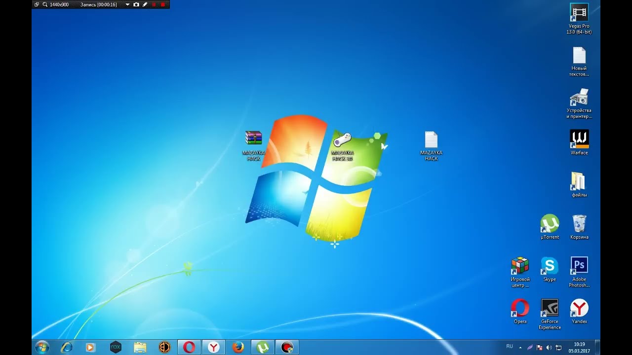Open Firefox from the taskbar
The height and width of the screenshot is (355, 632).
pos(238,347)
